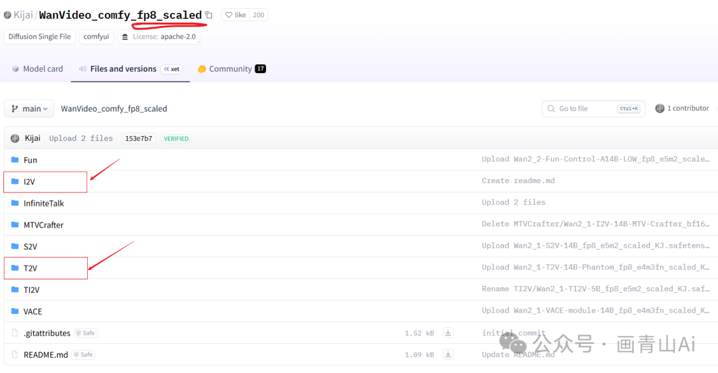Click the contributor avatar icon
This screenshot has height=373, width=718.
click(x=660, y=108)
